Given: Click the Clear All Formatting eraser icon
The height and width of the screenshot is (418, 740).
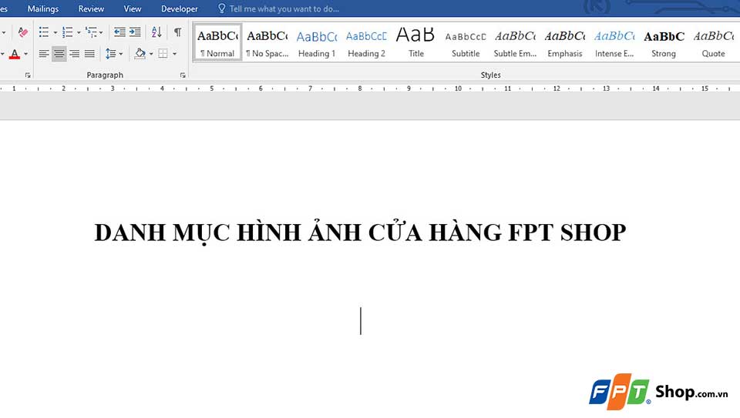Looking at the screenshot, I should pyautogui.click(x=22, y=32).
